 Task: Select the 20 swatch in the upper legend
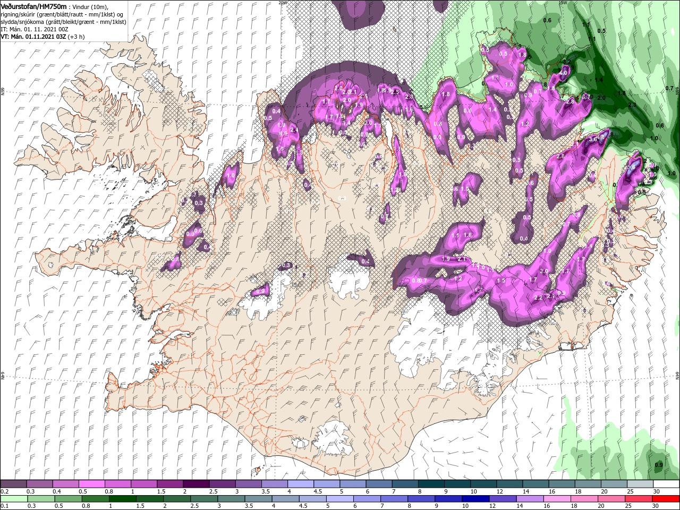(614, 484)
